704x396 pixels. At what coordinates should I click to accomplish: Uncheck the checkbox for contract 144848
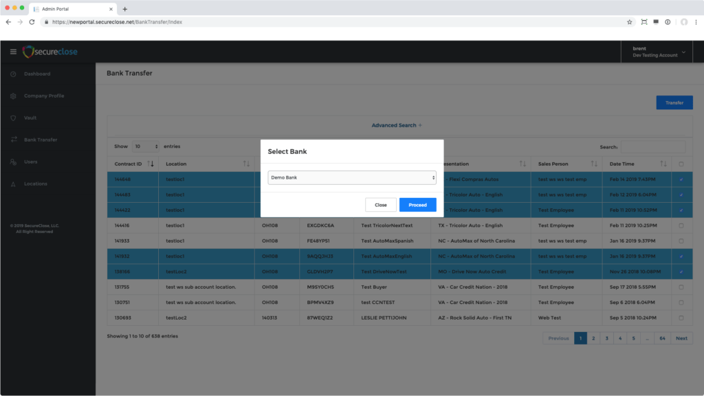coord(681,179)
